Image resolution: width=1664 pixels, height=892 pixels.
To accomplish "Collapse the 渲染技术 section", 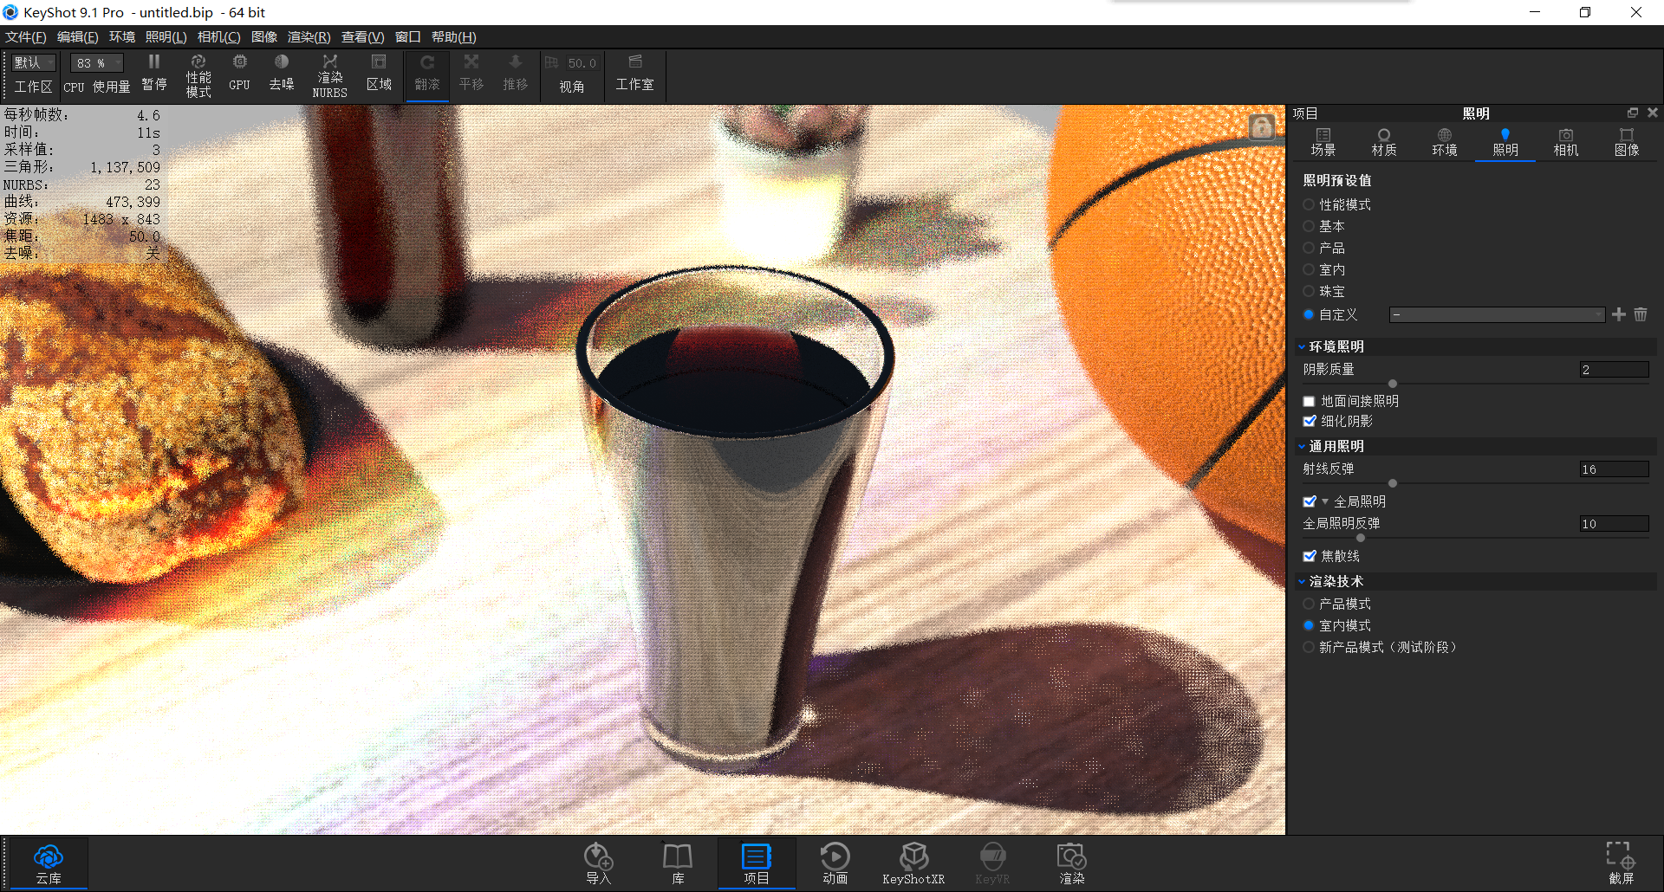I will pos(1302,581).
